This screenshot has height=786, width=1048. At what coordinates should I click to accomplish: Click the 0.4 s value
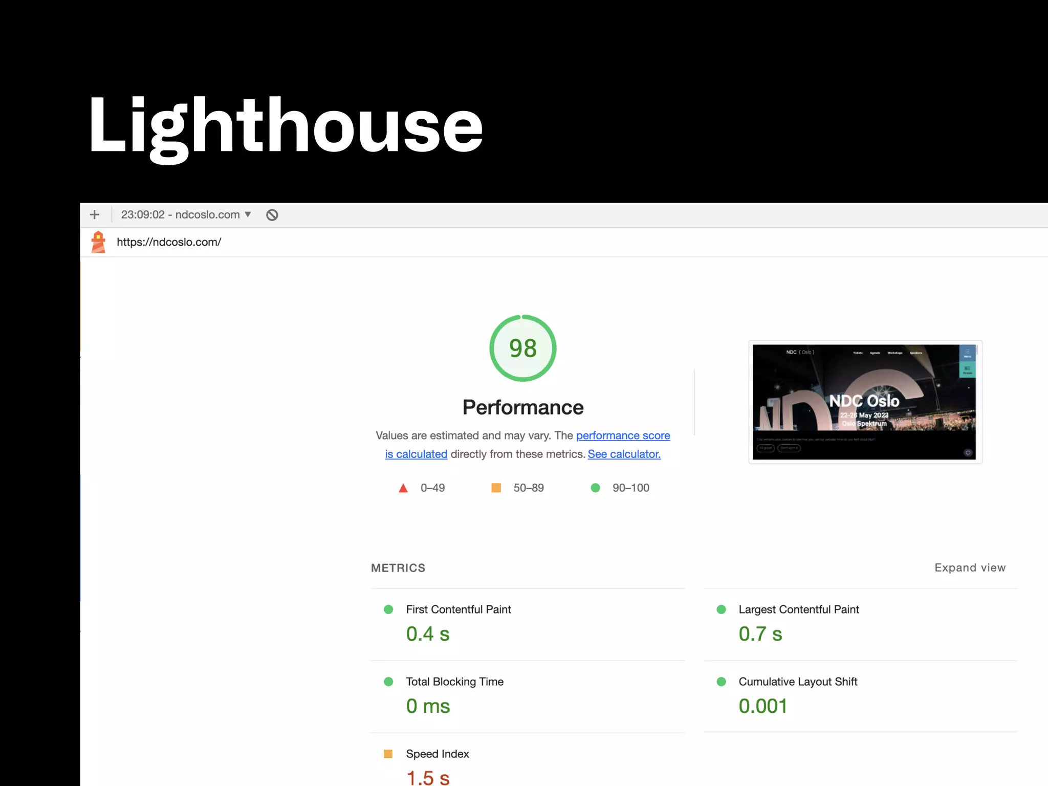pyautogui.click(x=428, y=634)
